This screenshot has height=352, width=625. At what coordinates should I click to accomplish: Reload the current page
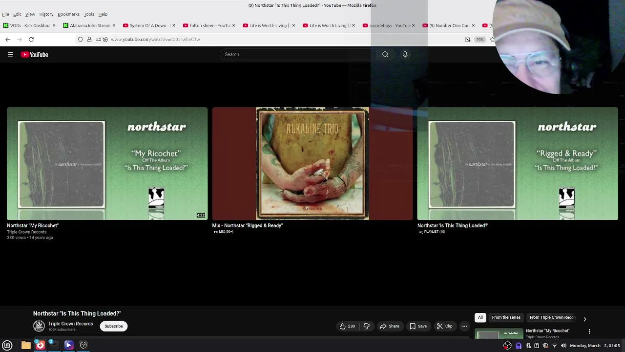[x=31, y=39]
